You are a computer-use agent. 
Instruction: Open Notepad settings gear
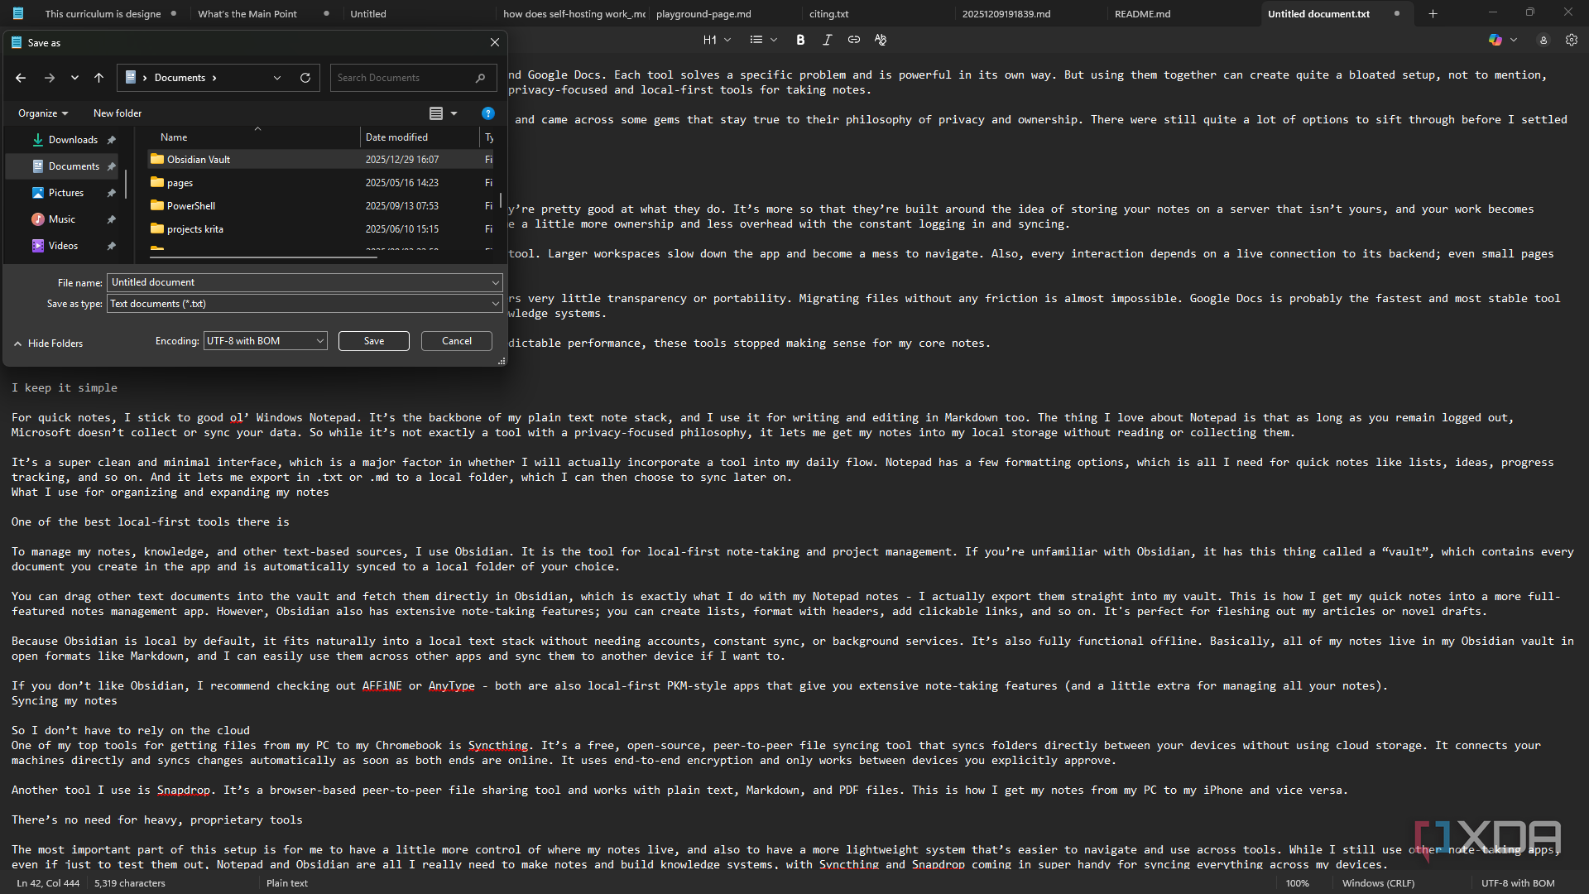[1571, 40]
